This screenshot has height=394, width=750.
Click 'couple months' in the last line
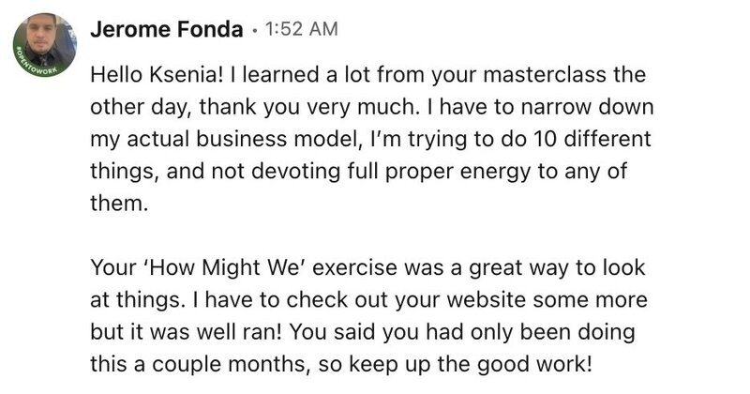click(x=229, y=364)
